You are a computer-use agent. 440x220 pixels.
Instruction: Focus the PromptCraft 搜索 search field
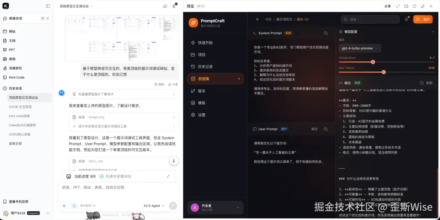pyautogui.click(x=370, y=20)
